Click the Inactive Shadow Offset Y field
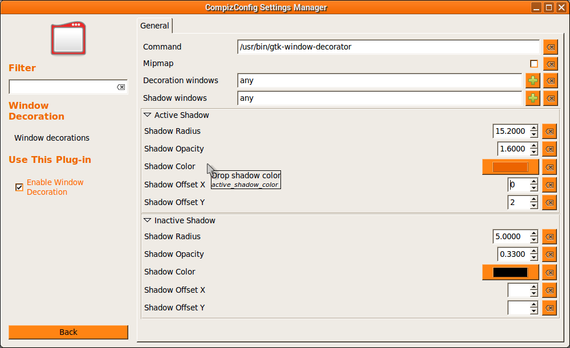 (x=518, y=308)
